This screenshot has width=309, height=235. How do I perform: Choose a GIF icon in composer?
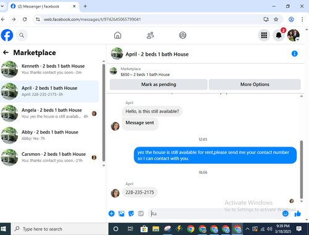click(141, 213)
